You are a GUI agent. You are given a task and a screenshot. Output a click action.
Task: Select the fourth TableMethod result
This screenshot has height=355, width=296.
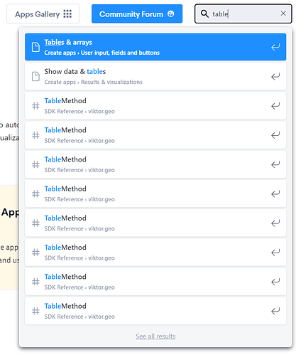click(155, 194)
